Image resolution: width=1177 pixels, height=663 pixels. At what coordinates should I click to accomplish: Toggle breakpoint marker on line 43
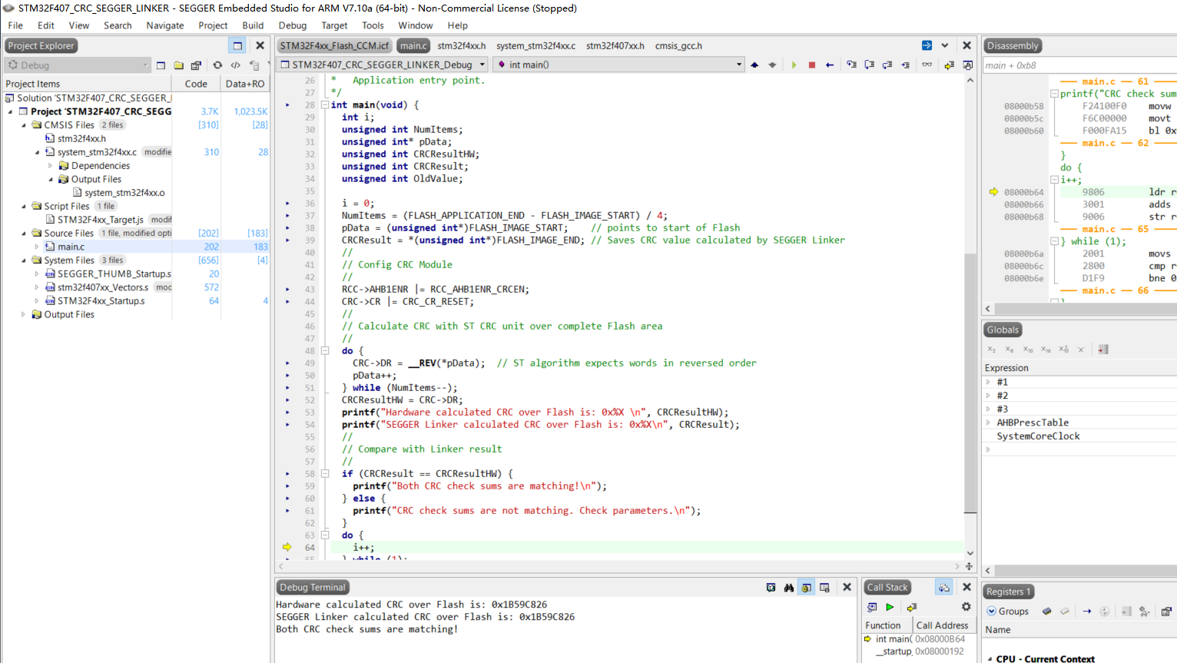pyautogui.click(x=288, y=290)
